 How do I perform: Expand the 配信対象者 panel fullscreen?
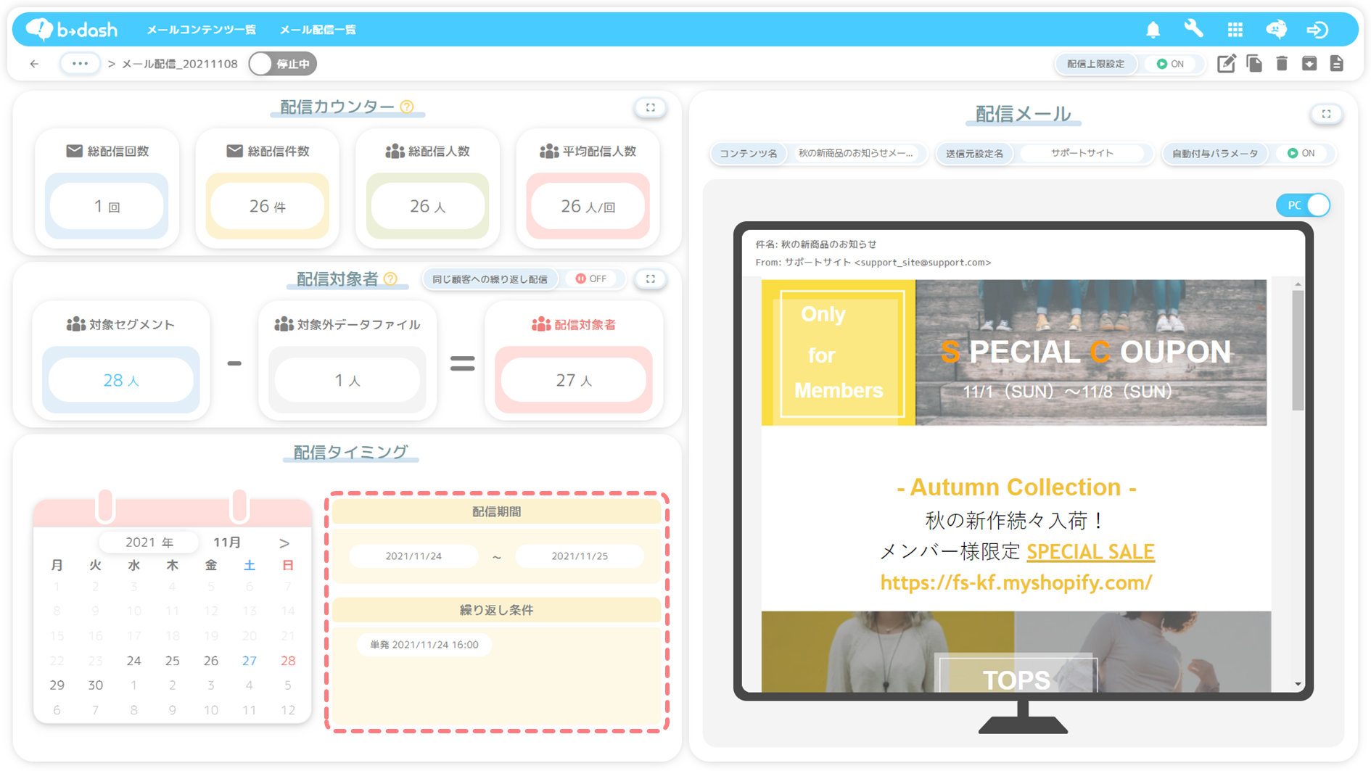(x=651, y=279)
